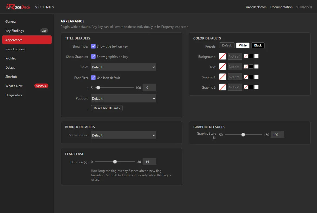Open Graphic 2 main color swatch

(222, 87)
